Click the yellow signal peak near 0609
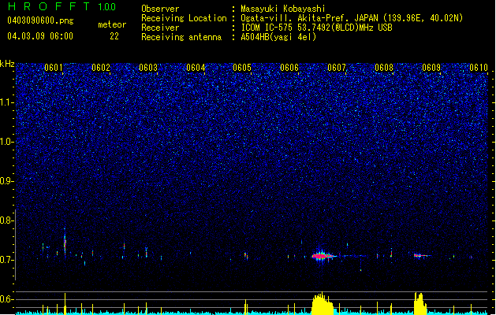 tap(420, 304)
